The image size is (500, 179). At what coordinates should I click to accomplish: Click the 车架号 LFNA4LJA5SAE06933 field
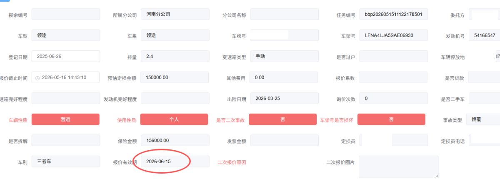click(393, 35)
